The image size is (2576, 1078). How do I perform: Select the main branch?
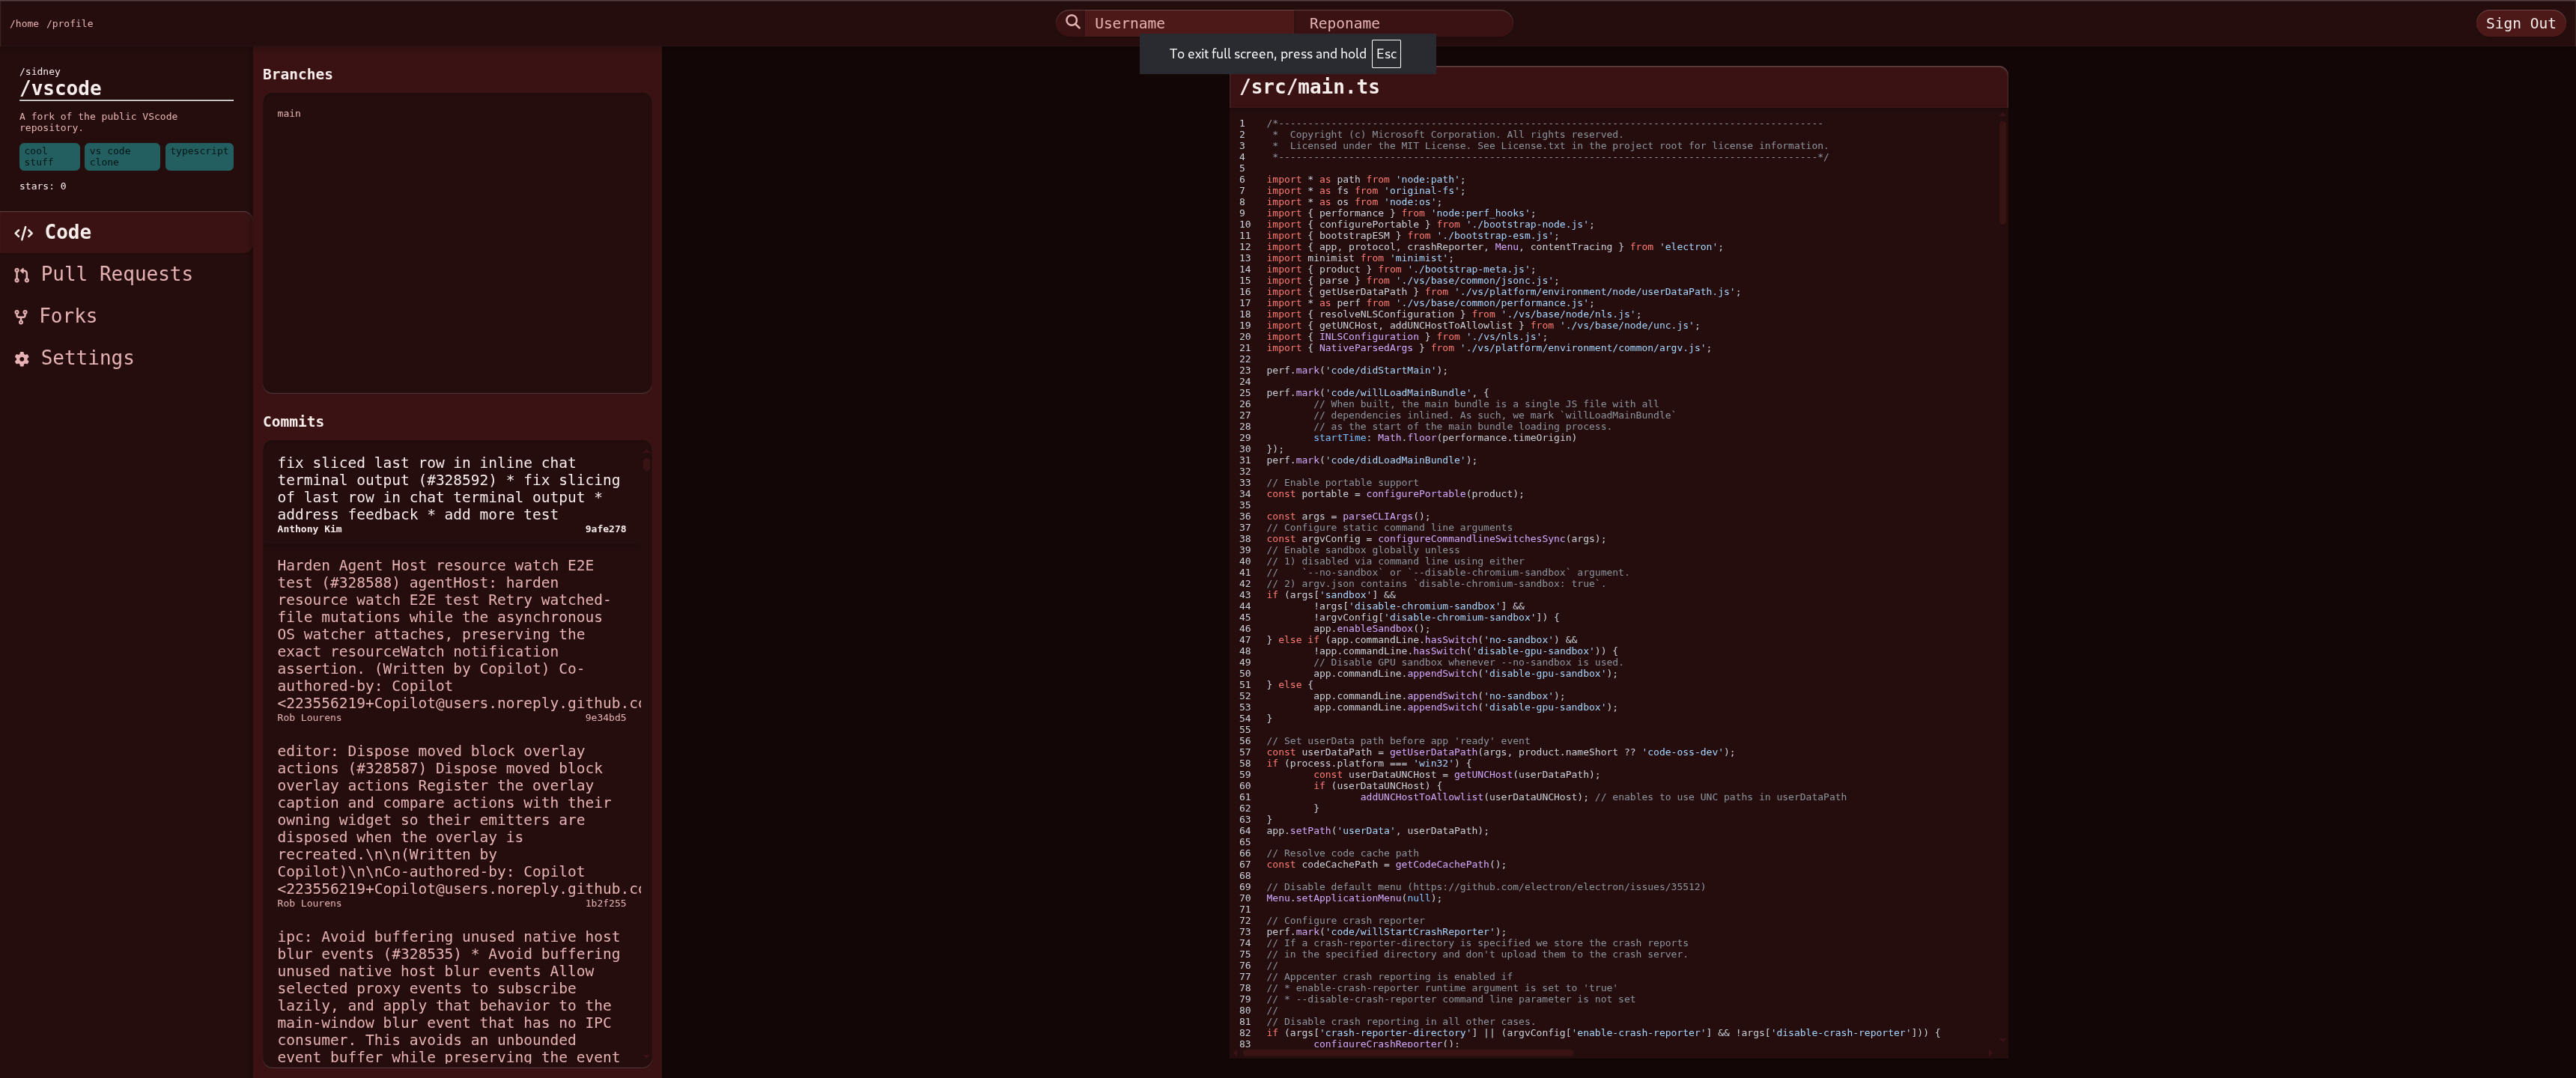coord(289,113)
